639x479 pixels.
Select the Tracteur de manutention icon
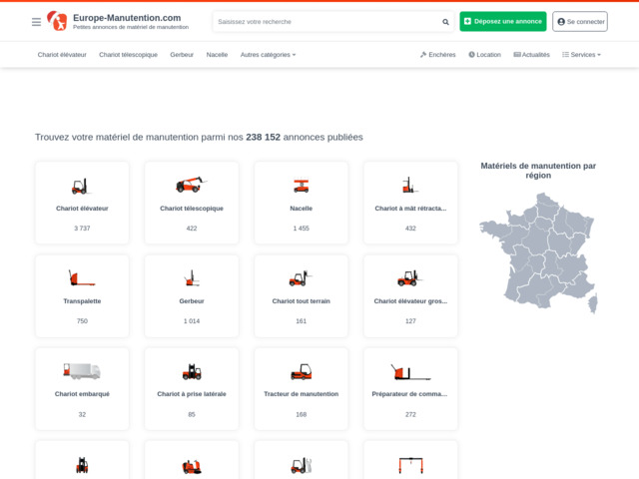click(301, 371)
